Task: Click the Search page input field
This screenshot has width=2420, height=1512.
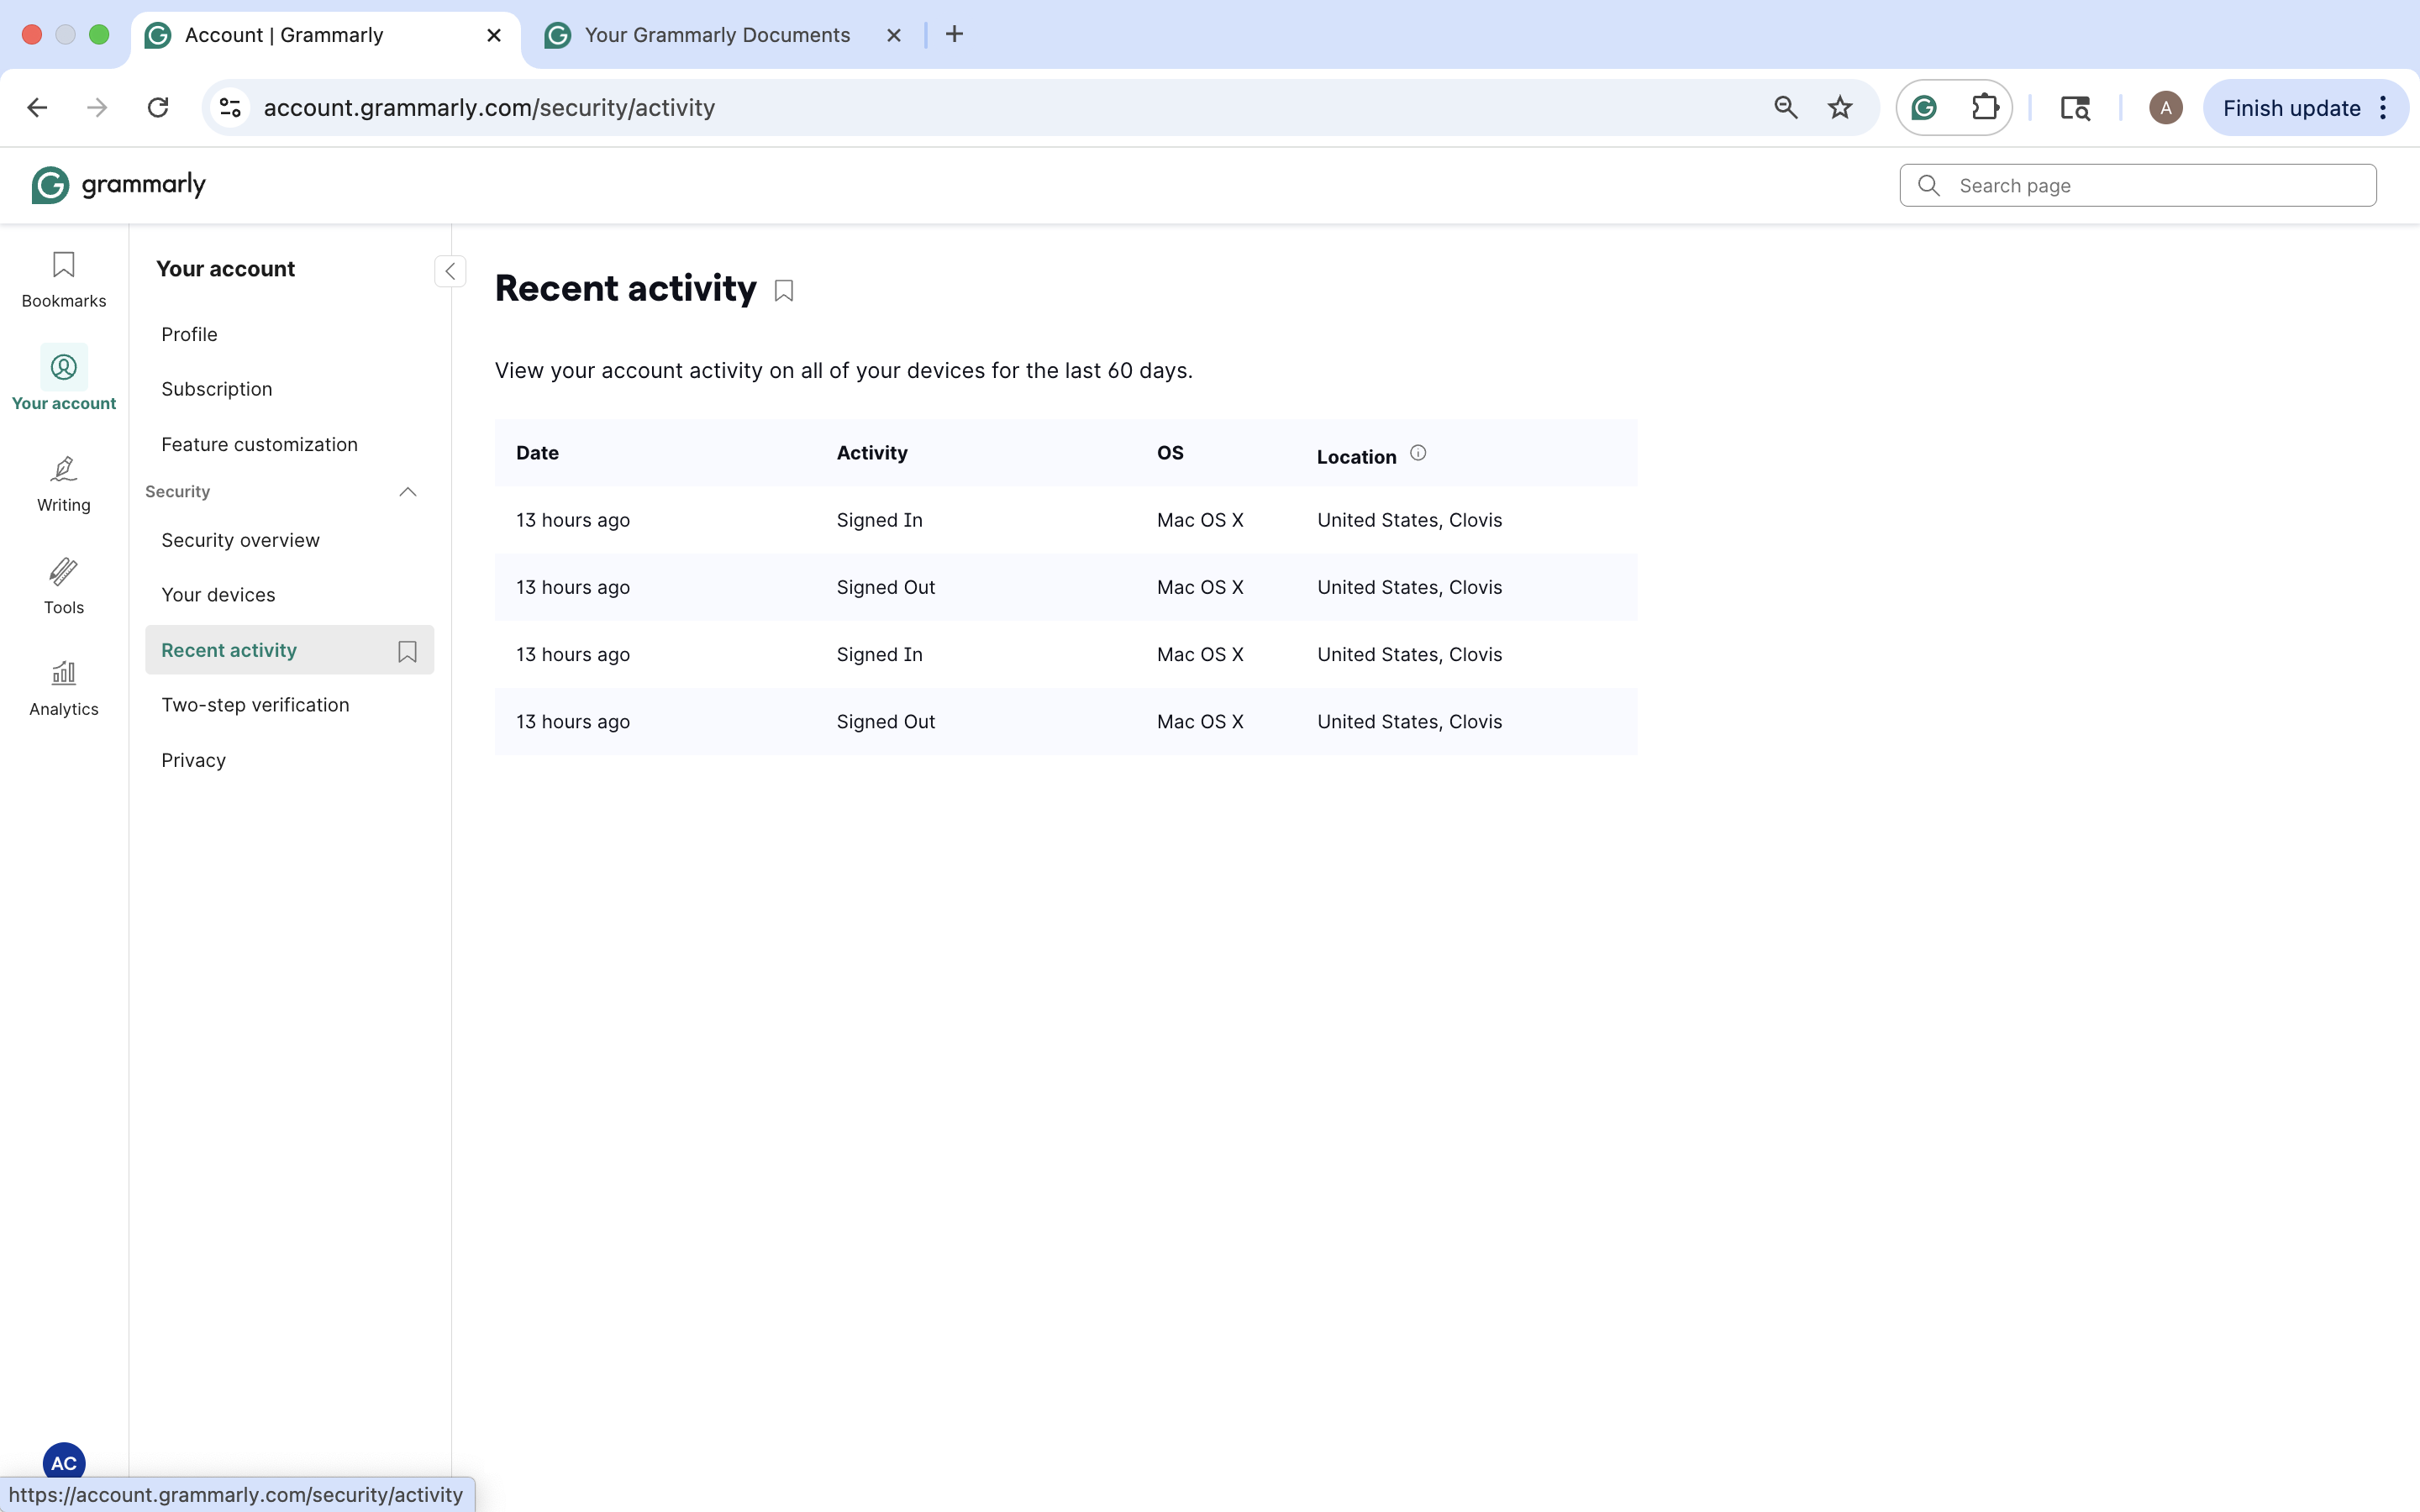Action: pos(2137,185)
